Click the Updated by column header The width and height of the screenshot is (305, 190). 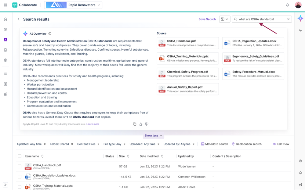tap(186, 156)
